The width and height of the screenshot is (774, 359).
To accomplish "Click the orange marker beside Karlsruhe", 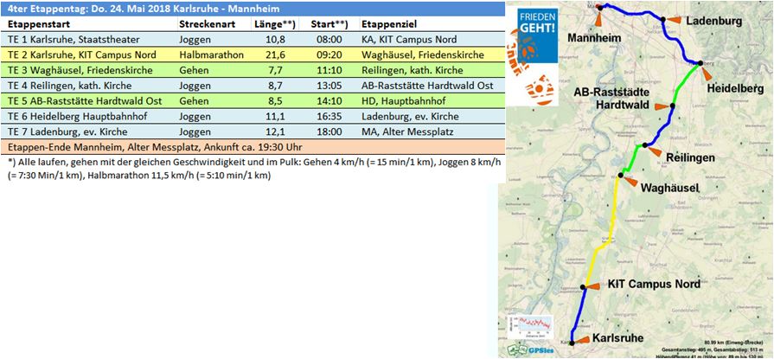I will (583, 340).
